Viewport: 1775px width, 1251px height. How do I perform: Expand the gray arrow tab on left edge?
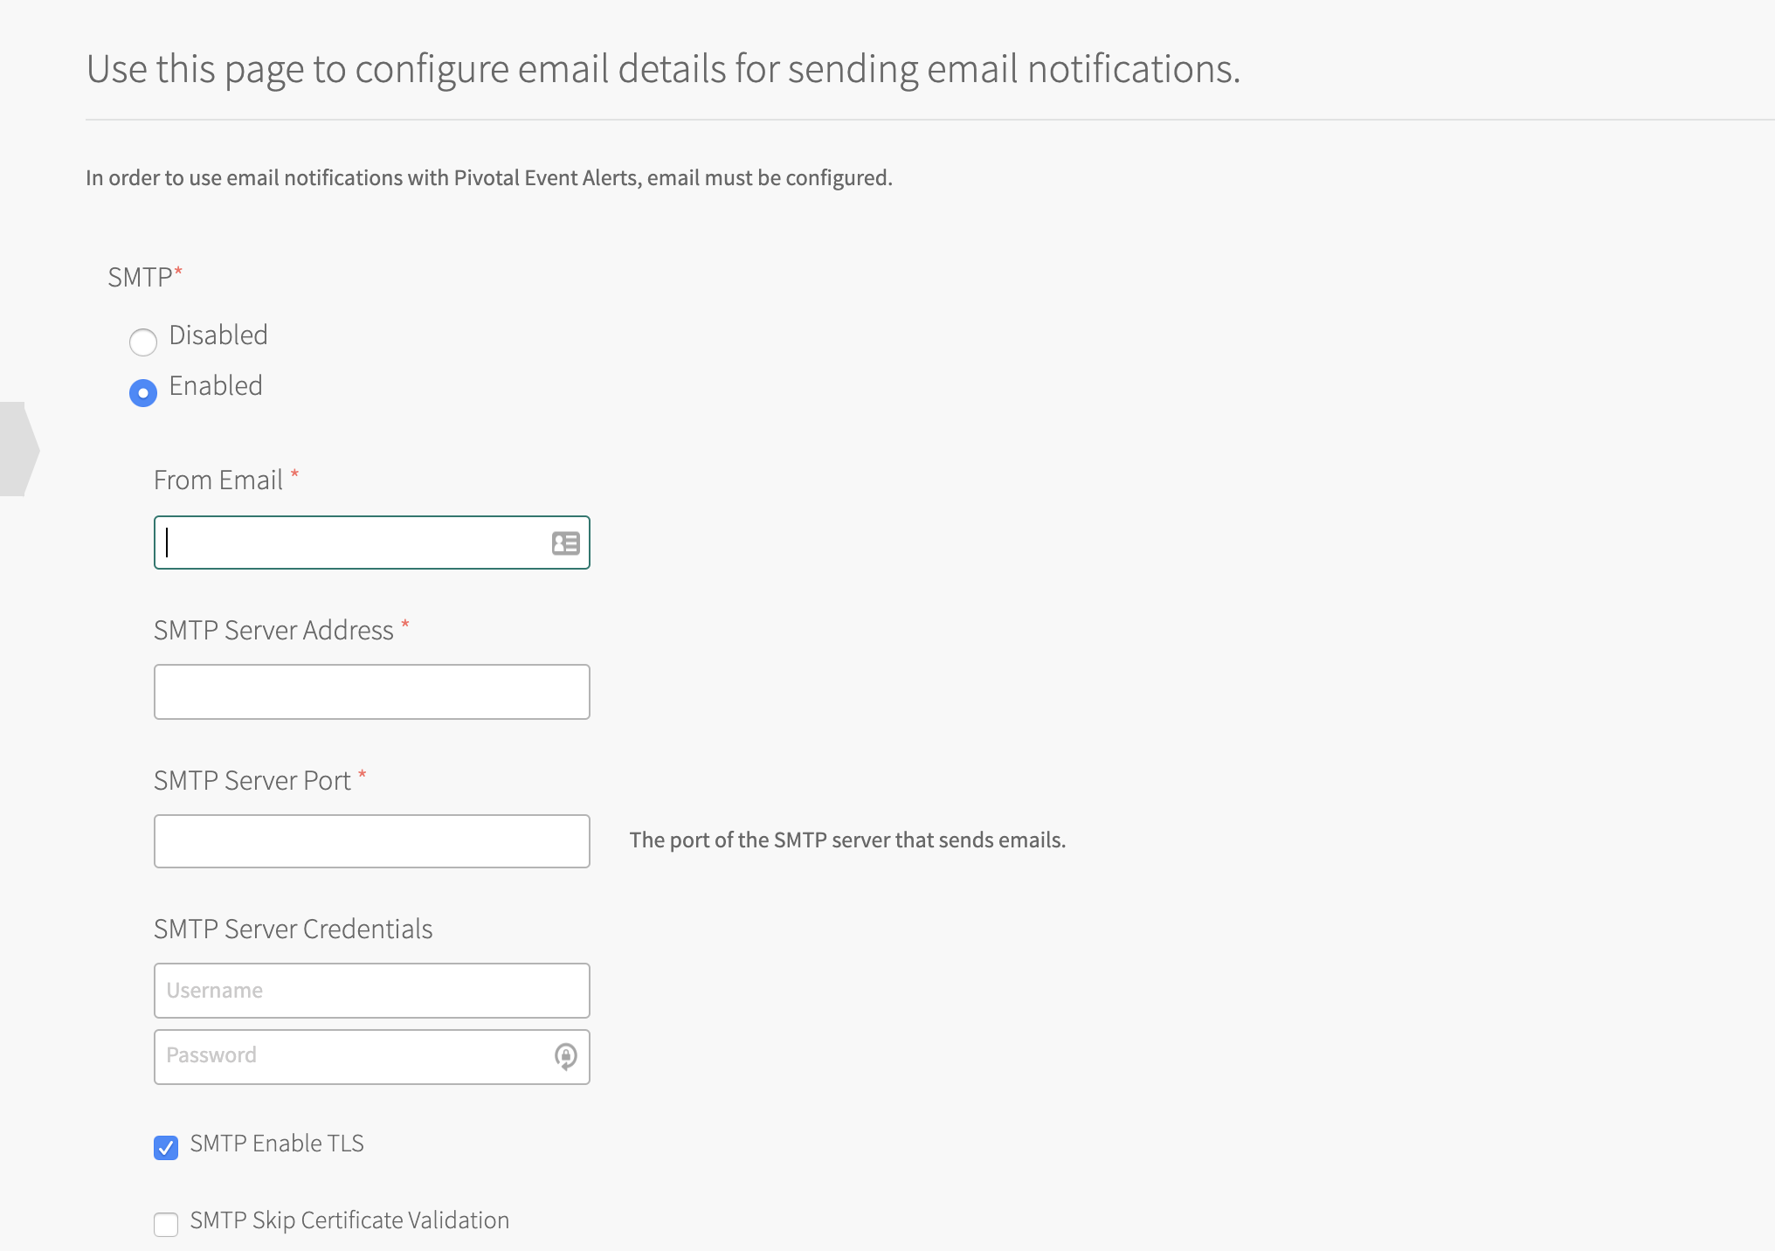[18, 449]
